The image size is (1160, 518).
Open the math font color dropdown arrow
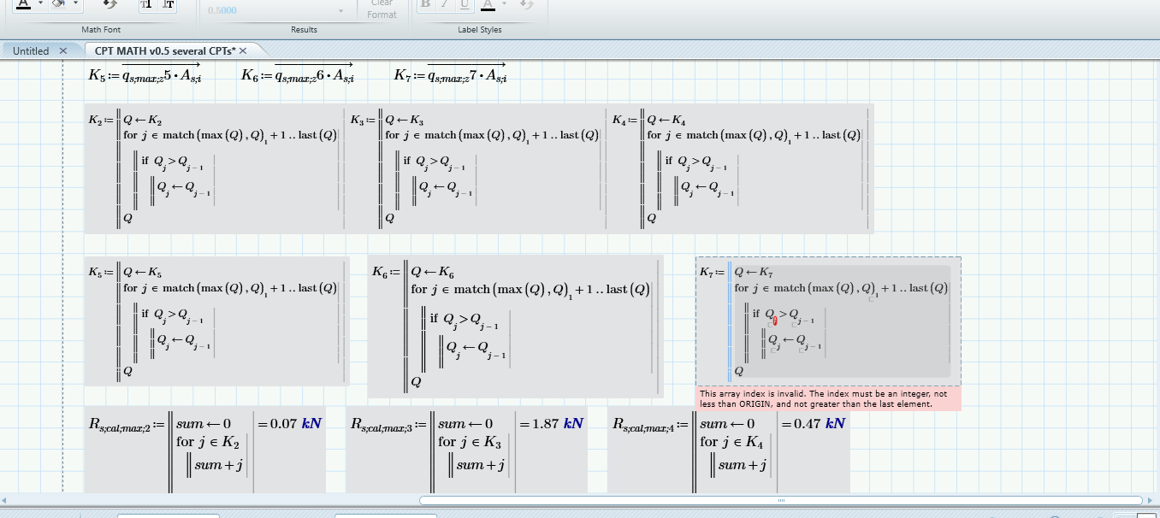coord(40,4)
